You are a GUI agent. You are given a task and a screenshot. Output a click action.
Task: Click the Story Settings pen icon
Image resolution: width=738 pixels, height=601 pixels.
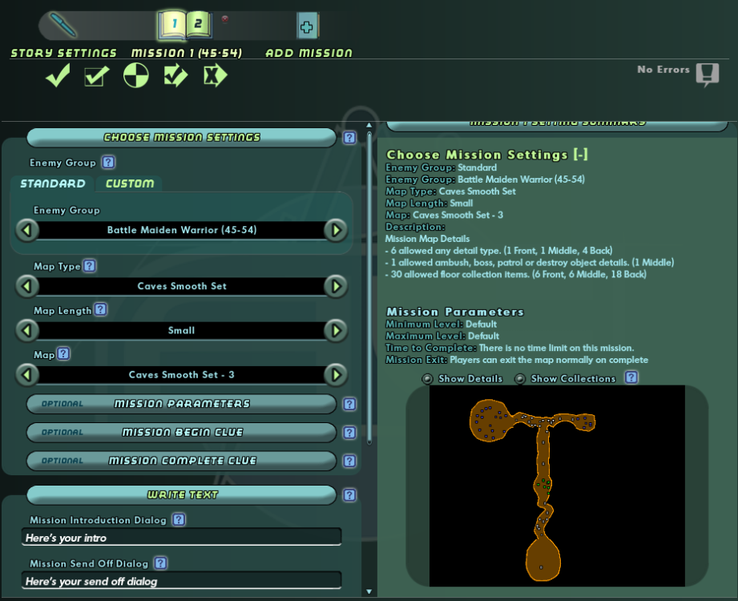(x=63, y=25)
